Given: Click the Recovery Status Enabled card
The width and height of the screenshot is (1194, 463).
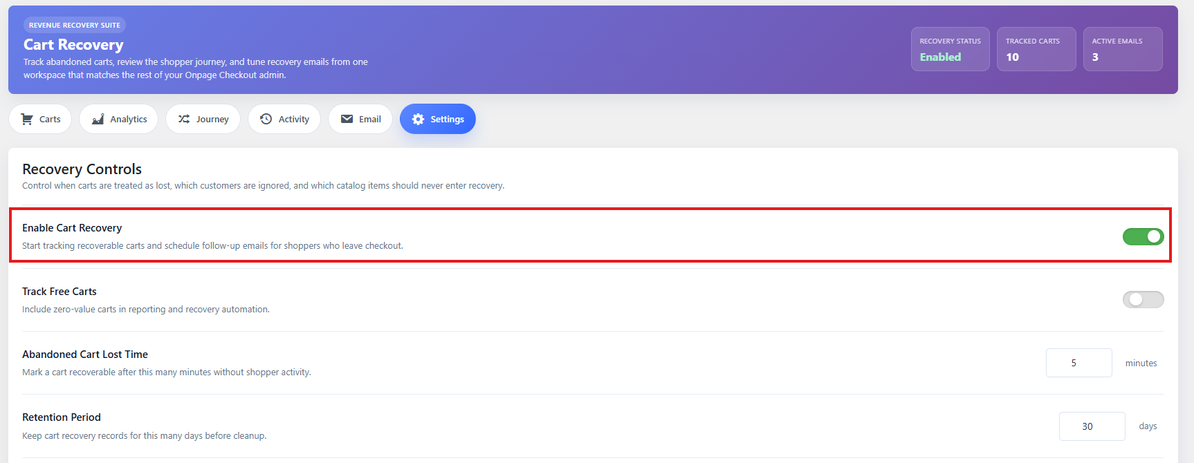Looking at the screenshot, I should coord(950,49).
